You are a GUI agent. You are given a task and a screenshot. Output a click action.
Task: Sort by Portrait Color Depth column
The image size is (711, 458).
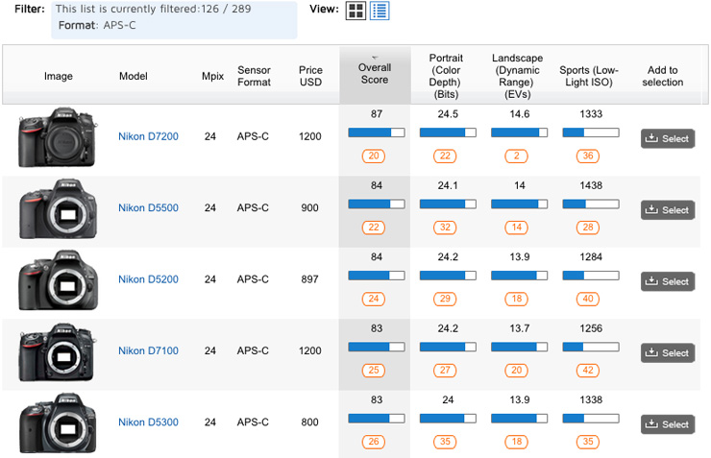pyautogui.click(x=446, y=76)
